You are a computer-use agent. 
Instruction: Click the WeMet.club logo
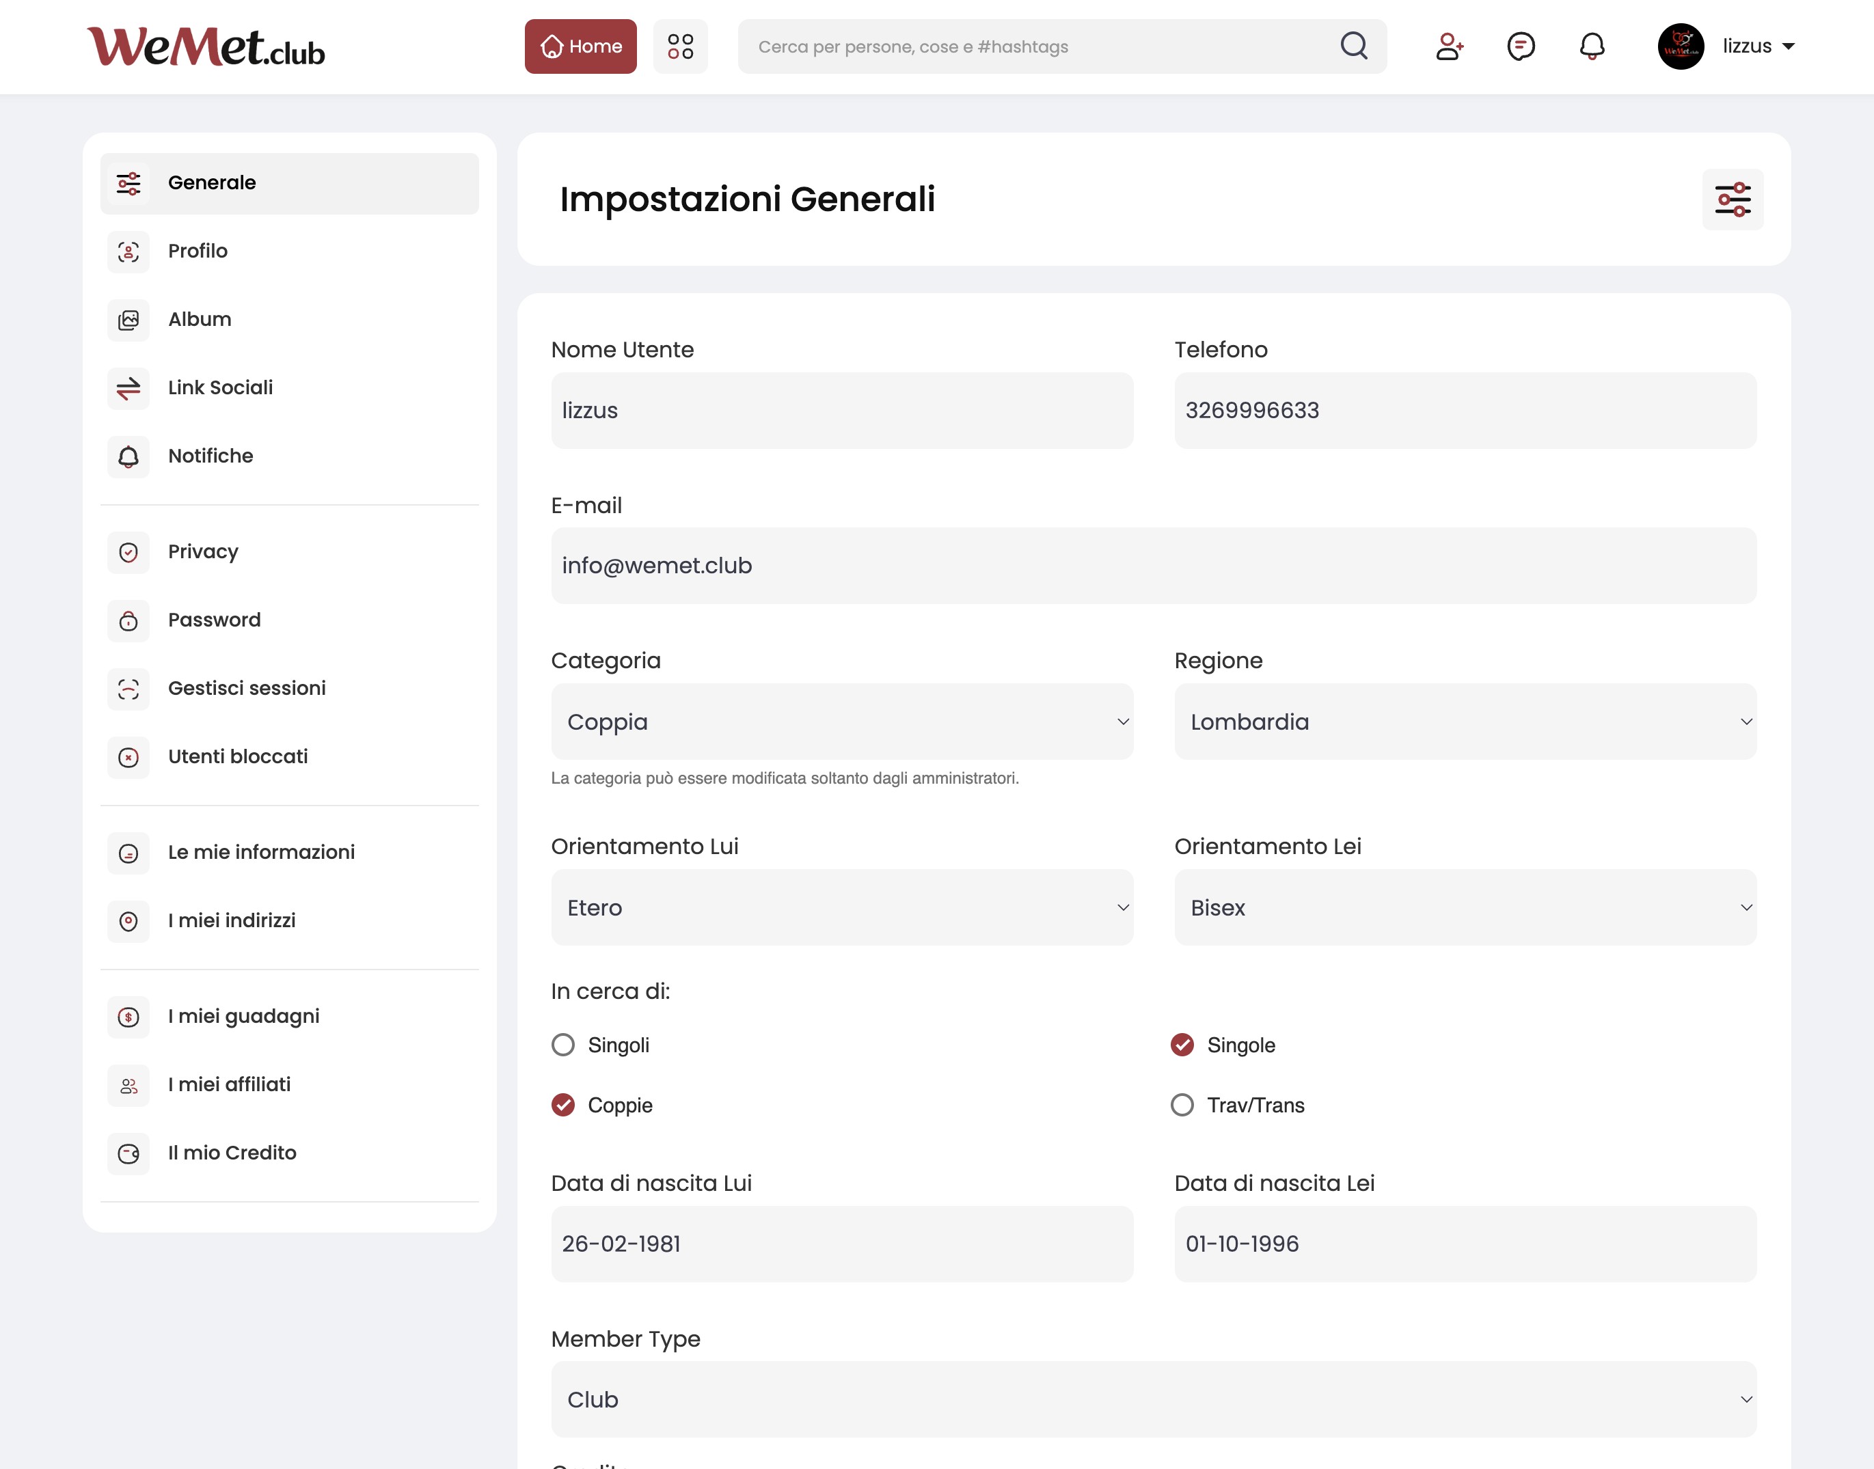coord(206,47)
